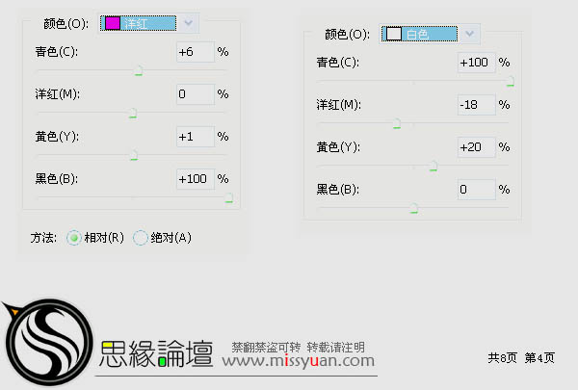Click the 洋红 slider handle in the right panel
578x390 pixels.
pos(397,123)
